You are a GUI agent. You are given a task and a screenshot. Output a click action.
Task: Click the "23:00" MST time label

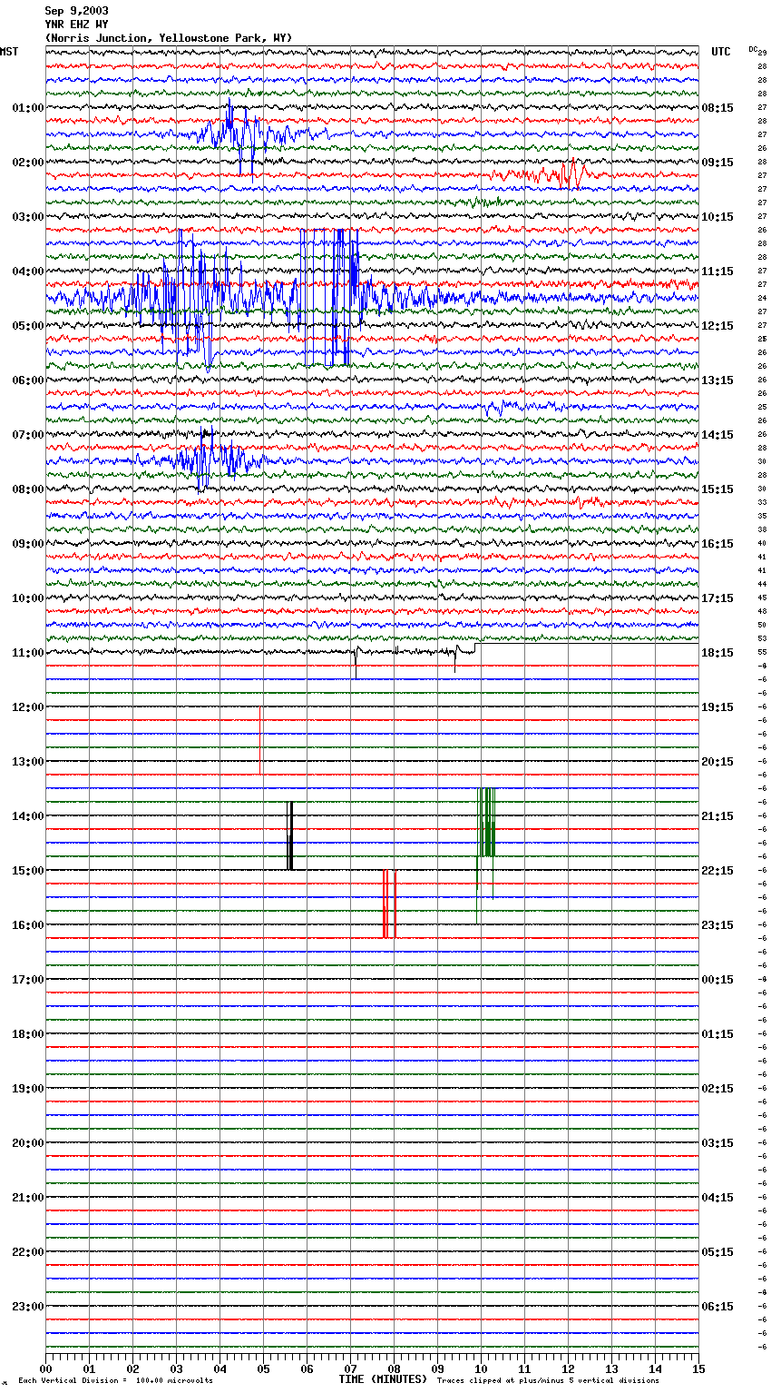coord(28,1307)
